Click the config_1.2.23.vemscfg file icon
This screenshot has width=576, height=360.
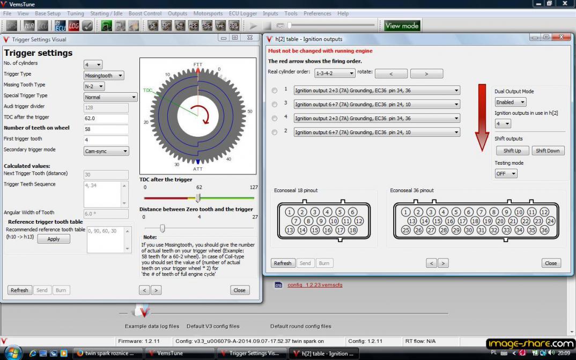click(x=278, y=285)
